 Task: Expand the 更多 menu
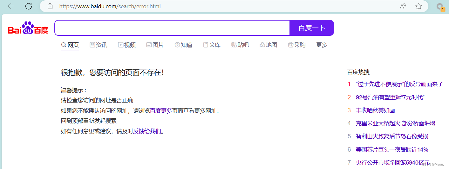click(x=322, y=45)
